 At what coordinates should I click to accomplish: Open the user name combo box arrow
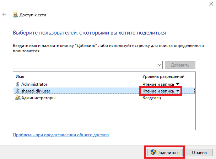pos(160,65)
